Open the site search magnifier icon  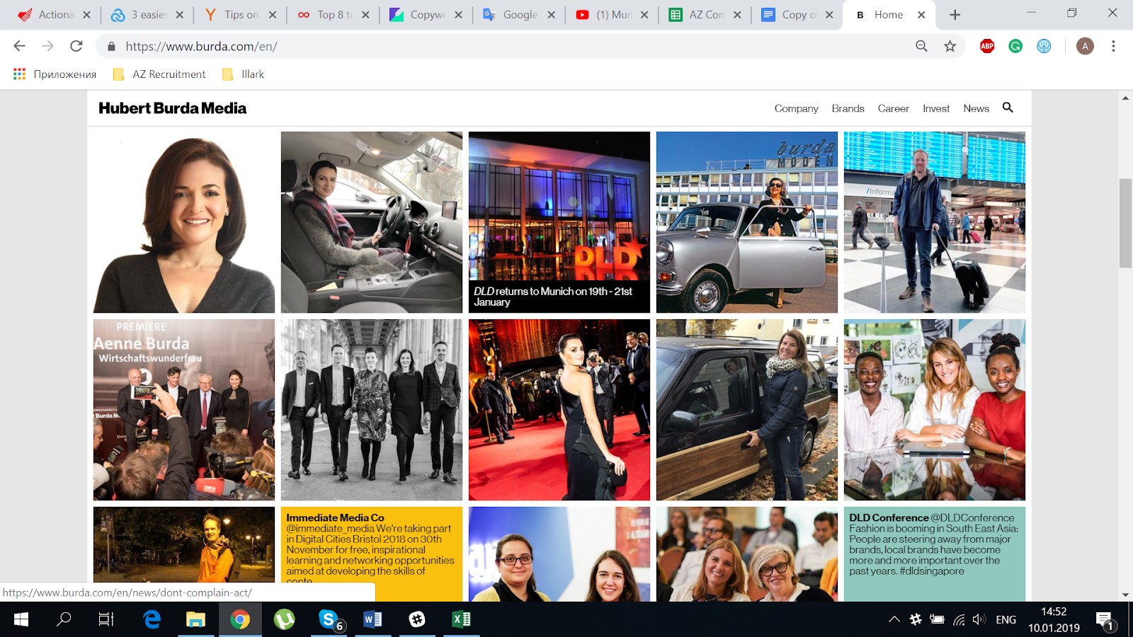(x=1008, y=108)
